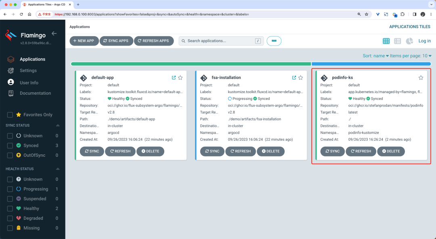This screenshot has height=239, width=436.
Task: Open browser profile avatar
Action: (423, 14)
